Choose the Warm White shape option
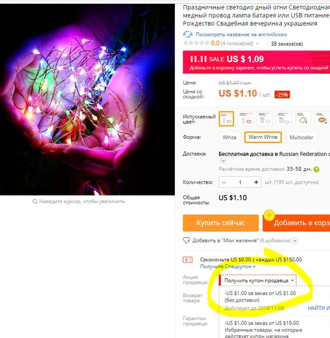This screenshot has height=338, width=330. pos(263,137)
